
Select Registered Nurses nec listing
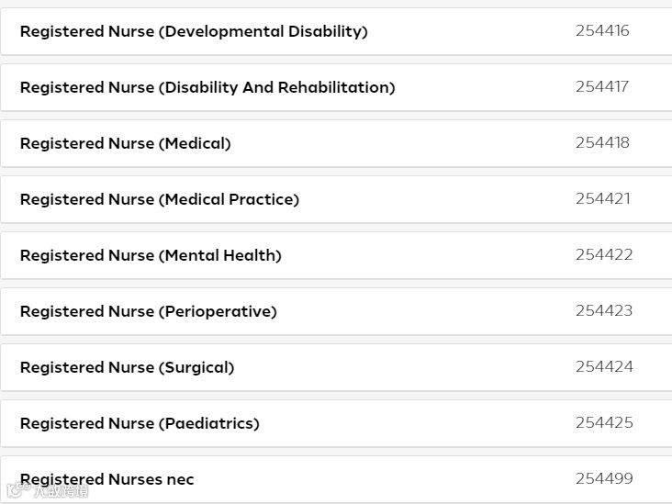[107, 479]
